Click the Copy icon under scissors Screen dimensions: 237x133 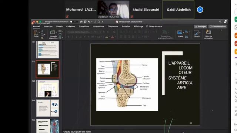tap(42, 34)
